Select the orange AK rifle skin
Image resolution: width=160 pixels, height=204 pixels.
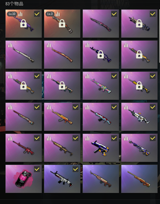tap(62, 117)
